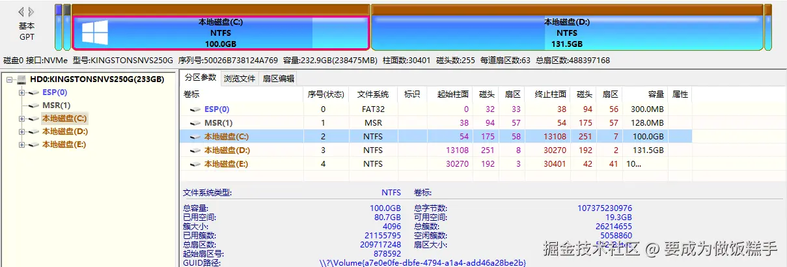Click the 131.5GB capacity cell in the table
This screenshot has width=787, height=267.
(646, 150)
